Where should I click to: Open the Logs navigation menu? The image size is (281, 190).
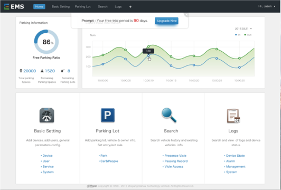118,7
